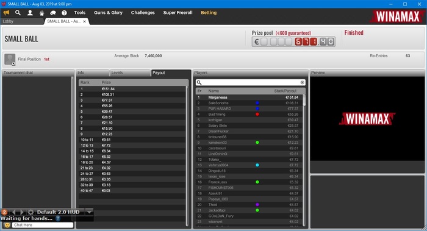Open the search magnifier in the top toolbar

click(x=18, y=13)
